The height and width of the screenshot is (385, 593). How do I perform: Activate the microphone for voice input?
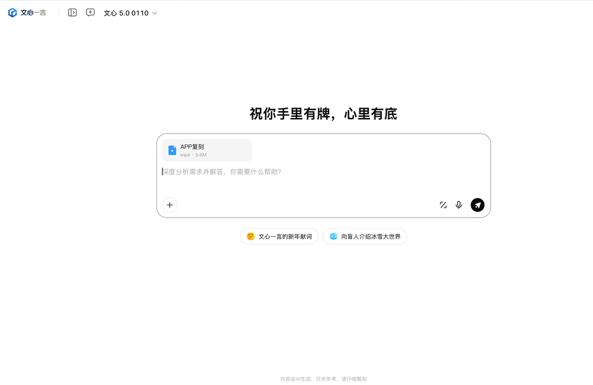459,205
